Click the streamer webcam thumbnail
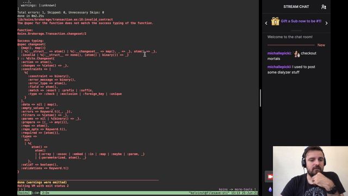Viewport: 348px width, 196px height. (x=310, y=171)
